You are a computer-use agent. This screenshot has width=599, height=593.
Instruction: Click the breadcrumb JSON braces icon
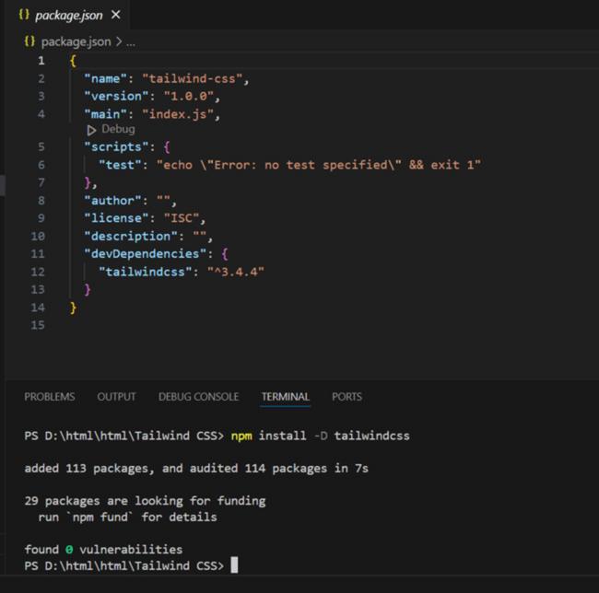point(29,41)
